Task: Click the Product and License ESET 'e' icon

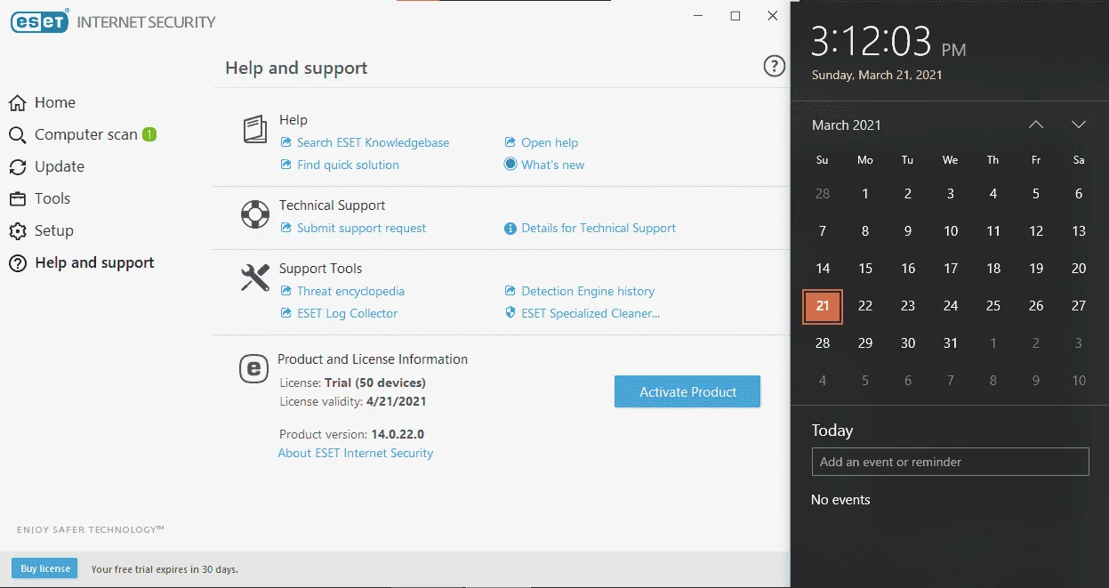Action: point(254,369)
